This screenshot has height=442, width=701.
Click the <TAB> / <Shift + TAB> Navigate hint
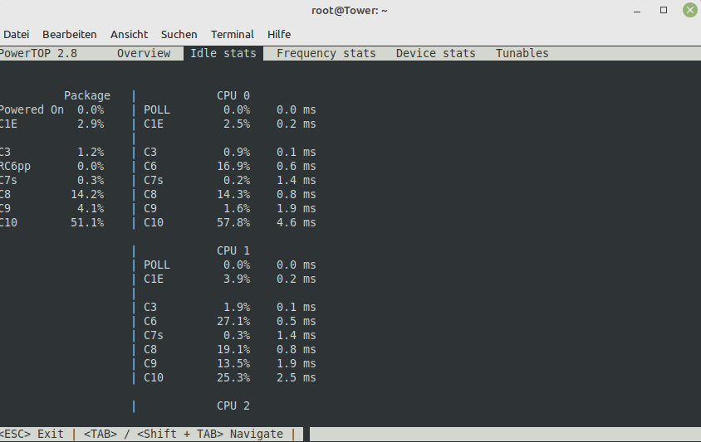(184, 434)
